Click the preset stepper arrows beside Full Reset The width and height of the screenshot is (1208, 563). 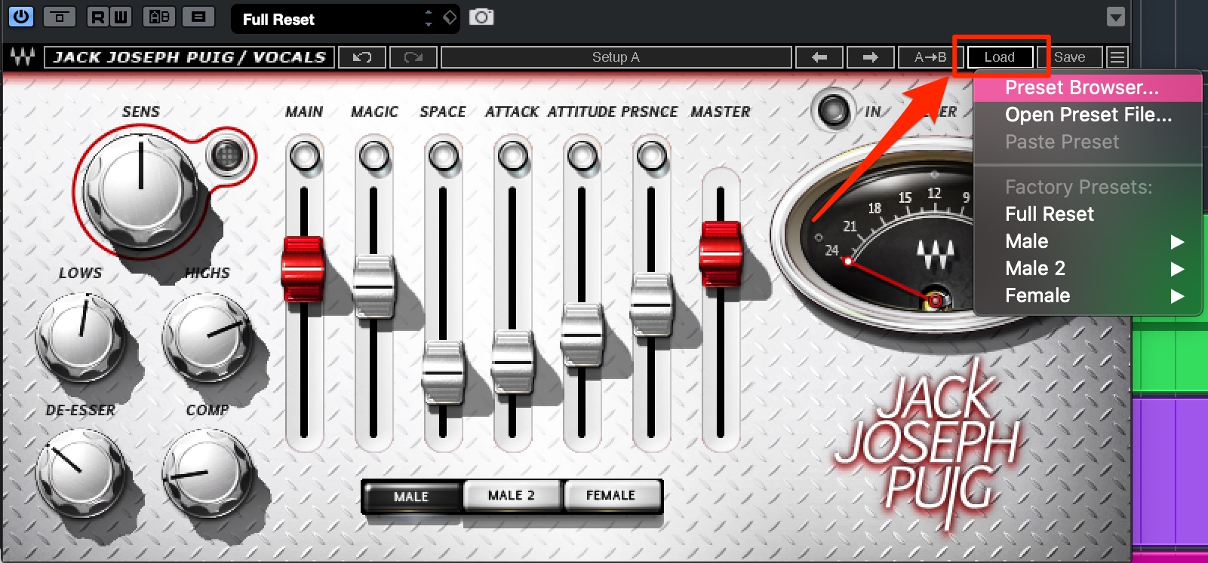(x=429, y=18)
